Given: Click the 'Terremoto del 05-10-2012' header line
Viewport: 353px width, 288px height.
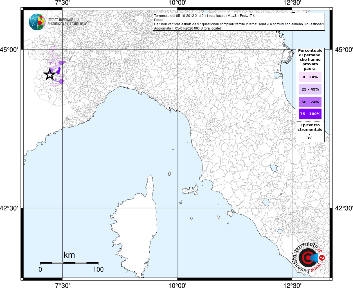Looking at the screenshot, I should coord(206,16).
